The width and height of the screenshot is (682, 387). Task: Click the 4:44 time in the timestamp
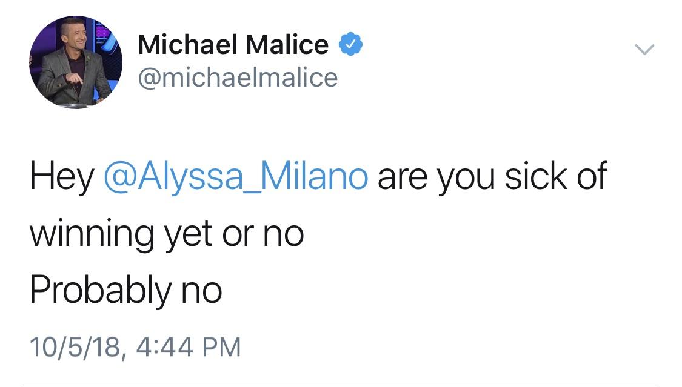point(164,348)
